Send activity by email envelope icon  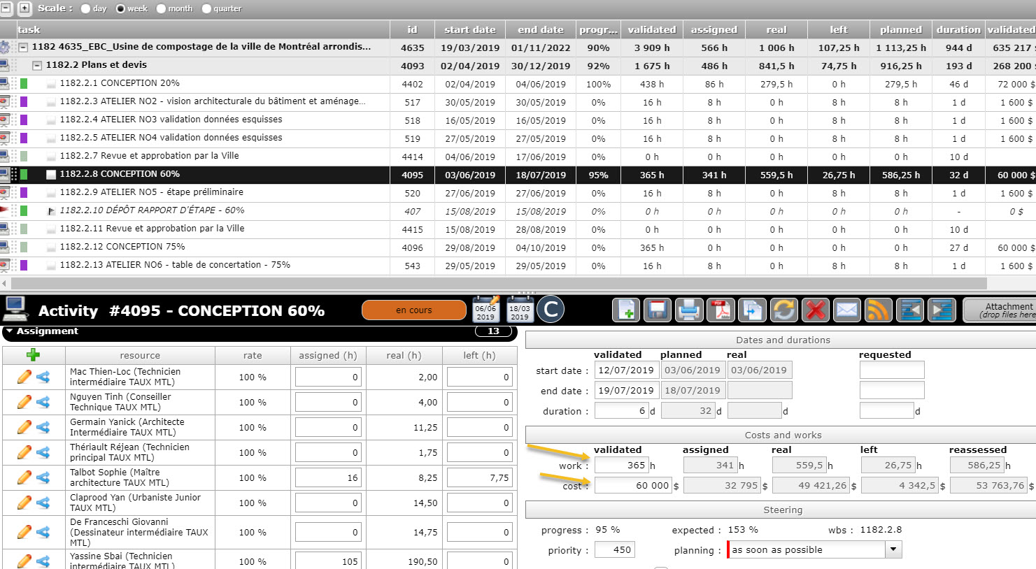tap(847, 310)
